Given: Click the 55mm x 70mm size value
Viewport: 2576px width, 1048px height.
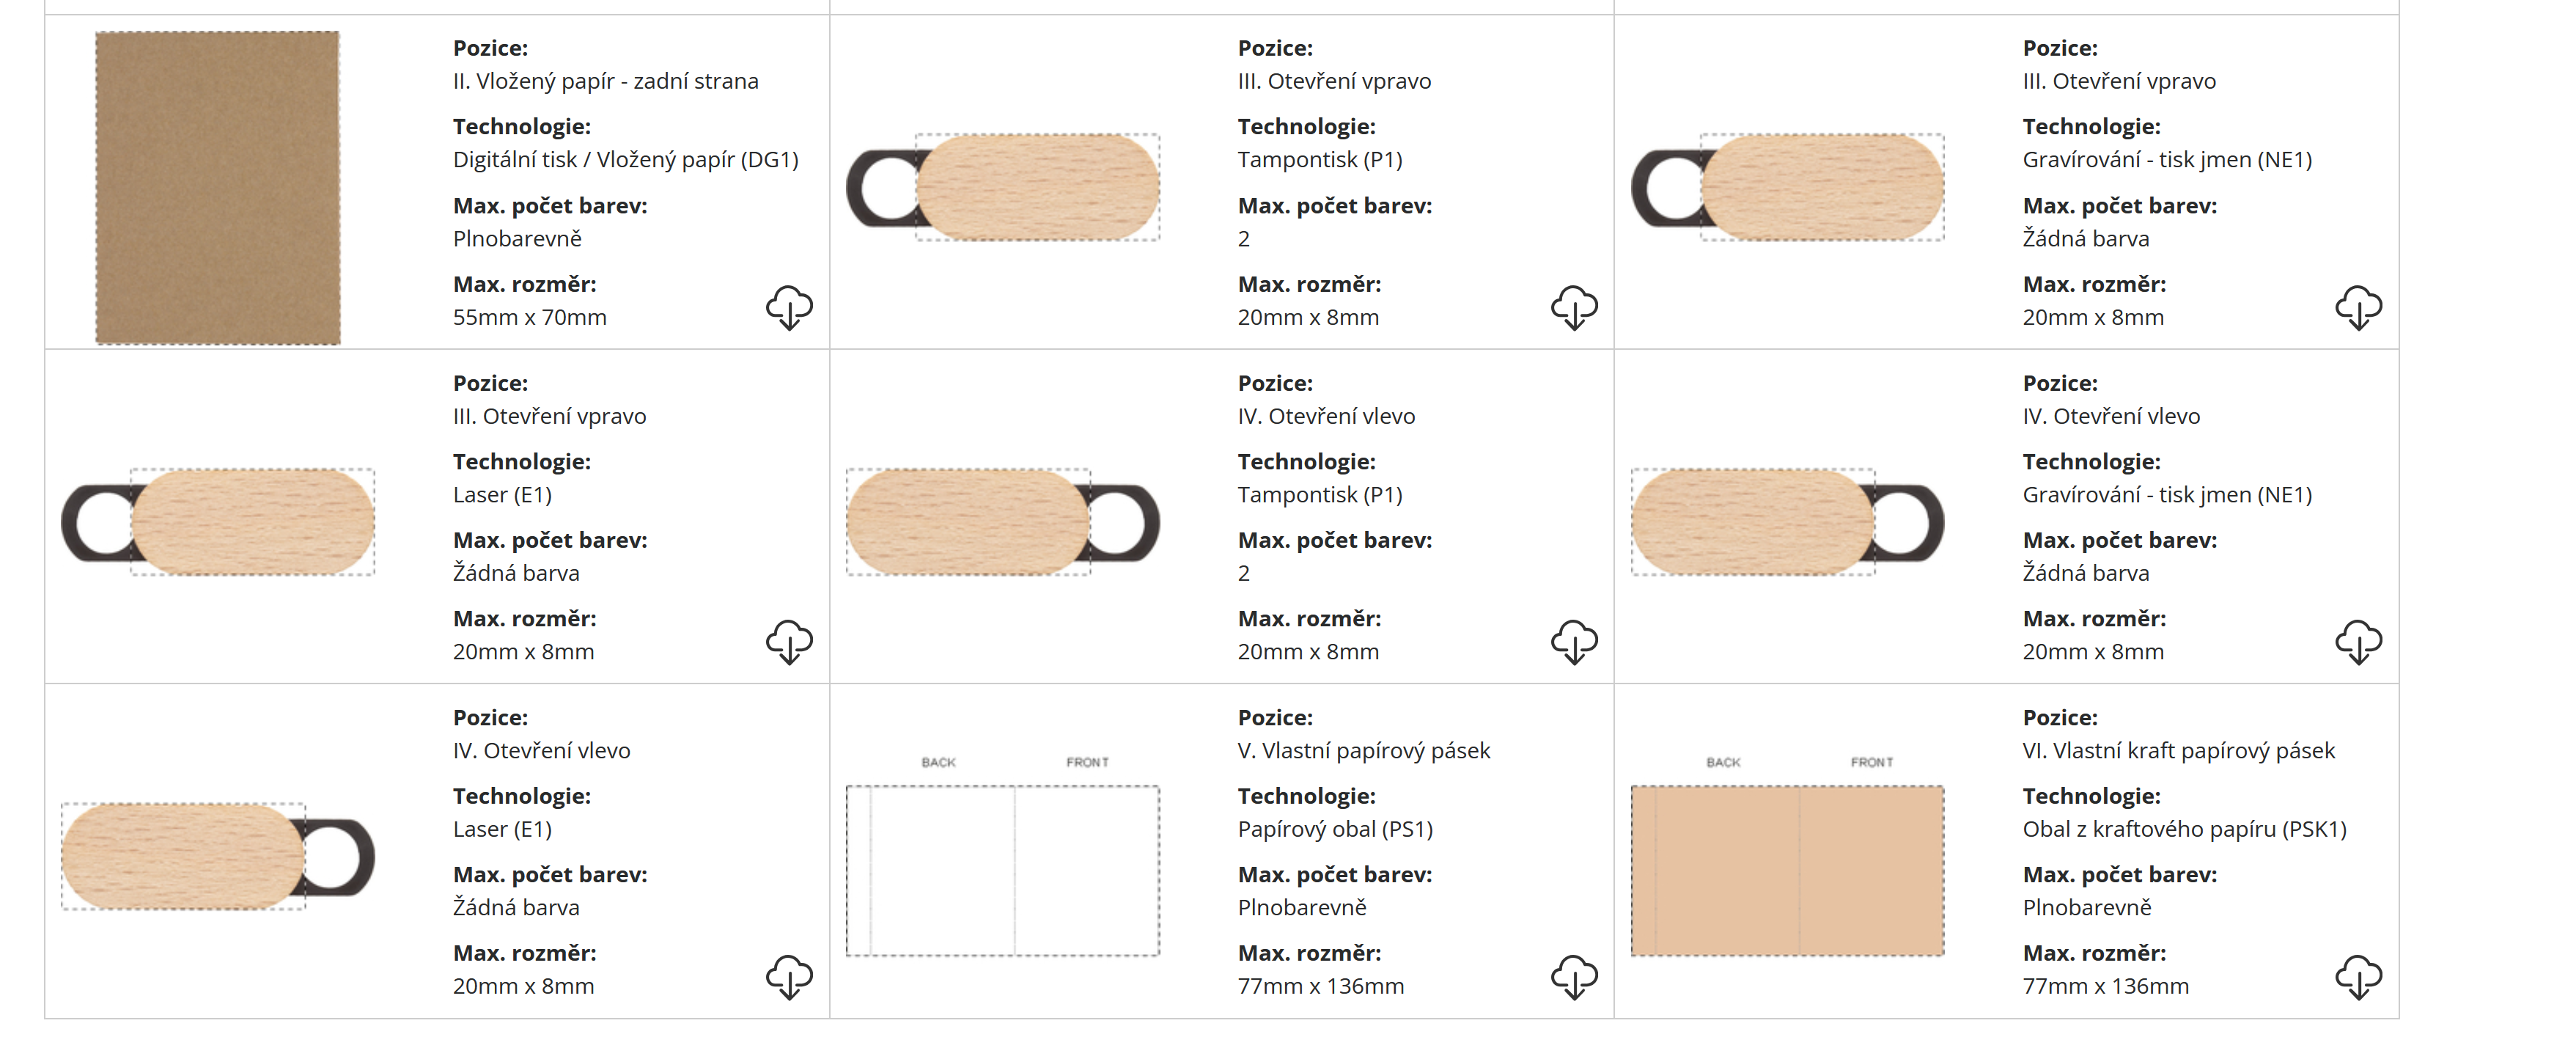Looking at the screenshot, I should [x=529, y=317].
